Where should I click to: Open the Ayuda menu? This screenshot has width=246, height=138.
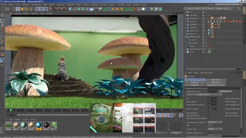144,5
